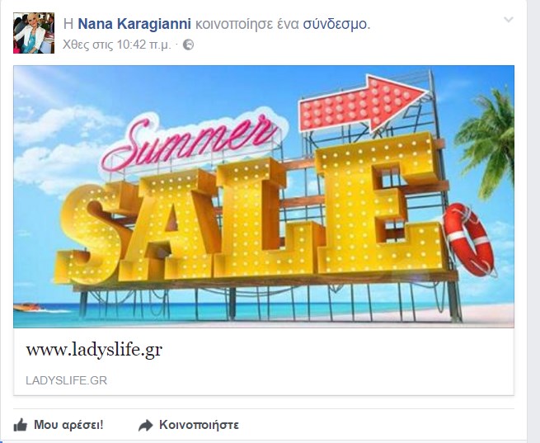Open the Nana Karagianni profile link
Image resolution: width=540 pixels, height=443 pixels.
click(134, 24)
